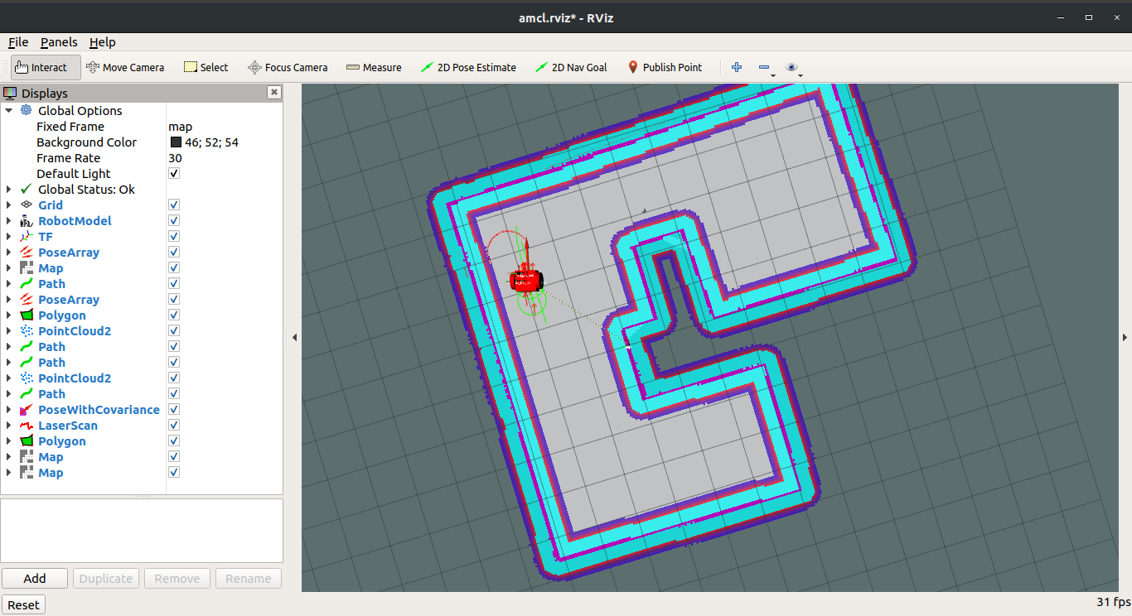
Task: Click the Displays panel monitor icon
Action: tap(10, 94)
